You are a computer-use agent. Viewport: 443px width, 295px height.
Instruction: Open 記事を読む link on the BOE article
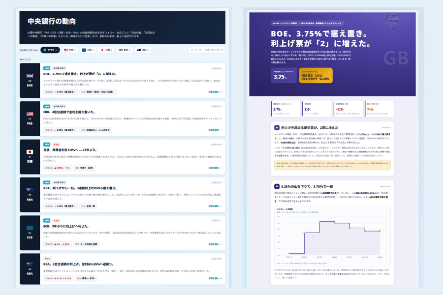[x=215, y=92]
